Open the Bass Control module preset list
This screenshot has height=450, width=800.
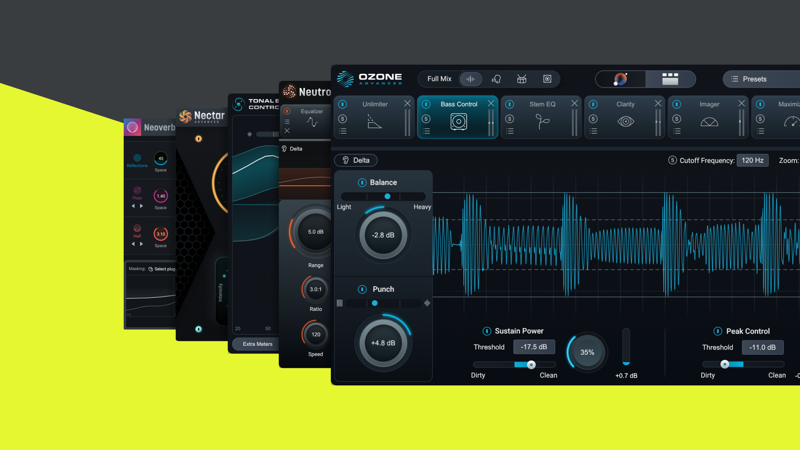point(426,131)
